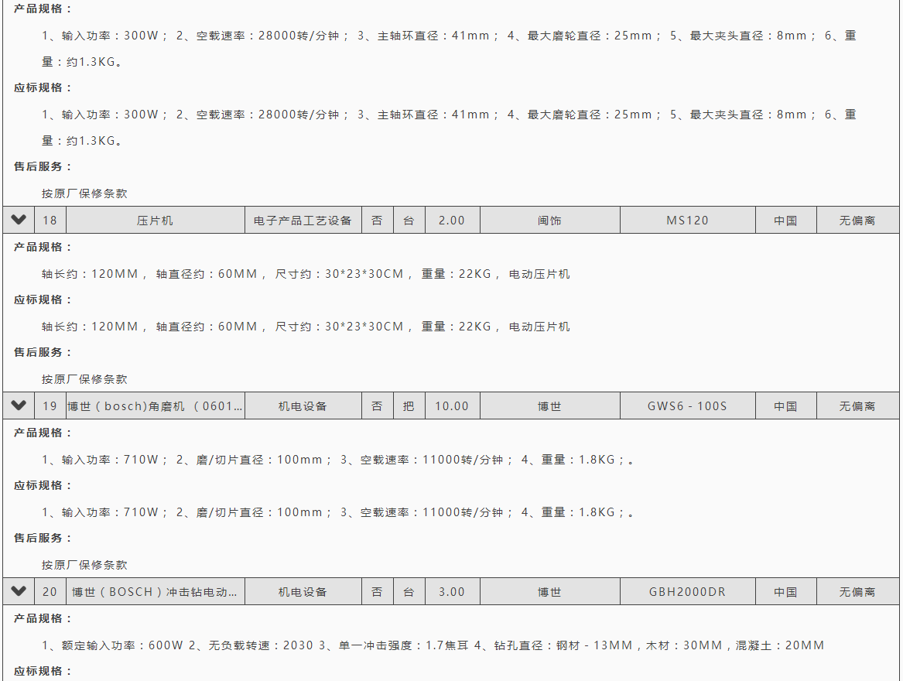Collapse row 19 chevron for 博世角磨机
The width and height of the screenshot is (903, 681).
[19, 406]
